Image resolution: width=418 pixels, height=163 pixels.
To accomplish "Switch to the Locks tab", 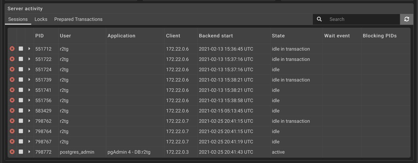I will tap(41, 19).
